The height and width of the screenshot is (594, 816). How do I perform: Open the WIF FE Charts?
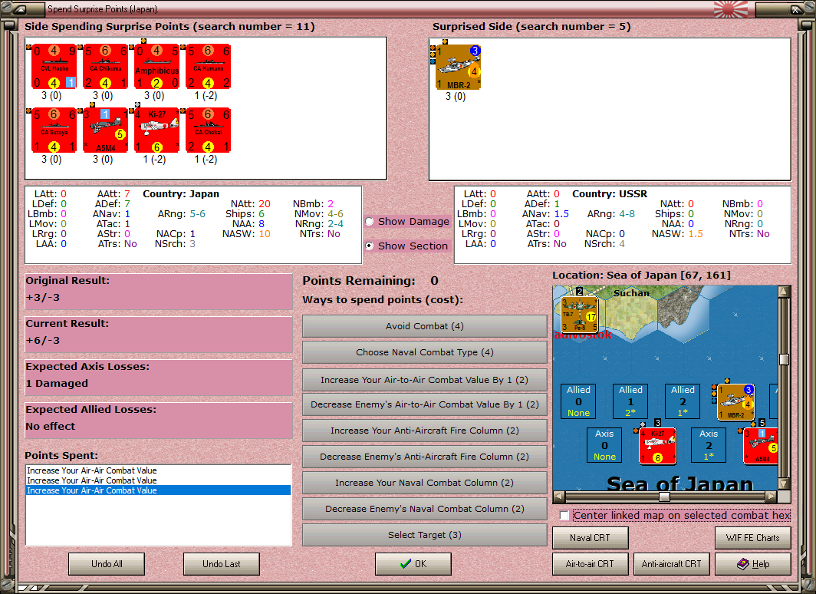coord(753,538)
